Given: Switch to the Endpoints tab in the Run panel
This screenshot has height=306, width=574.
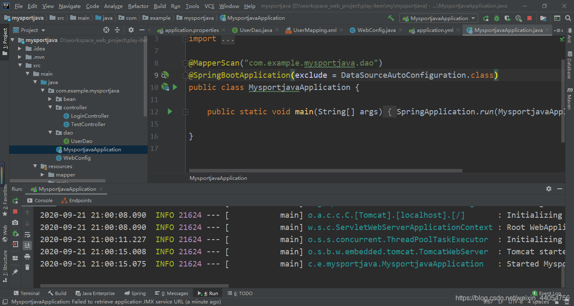Looking at the screenshot, I should click(x=76, y=200).
